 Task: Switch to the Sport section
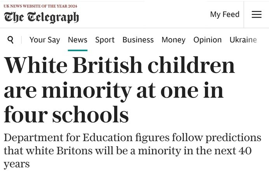[x=105, y=40]
